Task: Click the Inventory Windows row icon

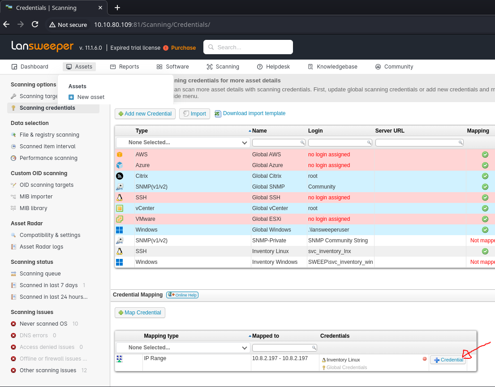Action: 120,262
